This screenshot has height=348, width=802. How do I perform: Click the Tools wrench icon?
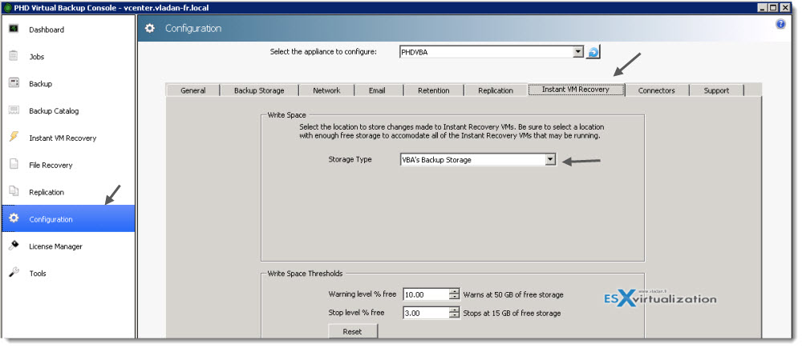click(14, 273)
